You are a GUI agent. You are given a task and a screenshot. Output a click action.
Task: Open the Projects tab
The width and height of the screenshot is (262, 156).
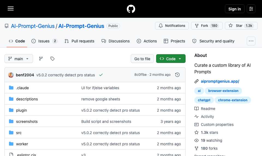tap(174, 41)
